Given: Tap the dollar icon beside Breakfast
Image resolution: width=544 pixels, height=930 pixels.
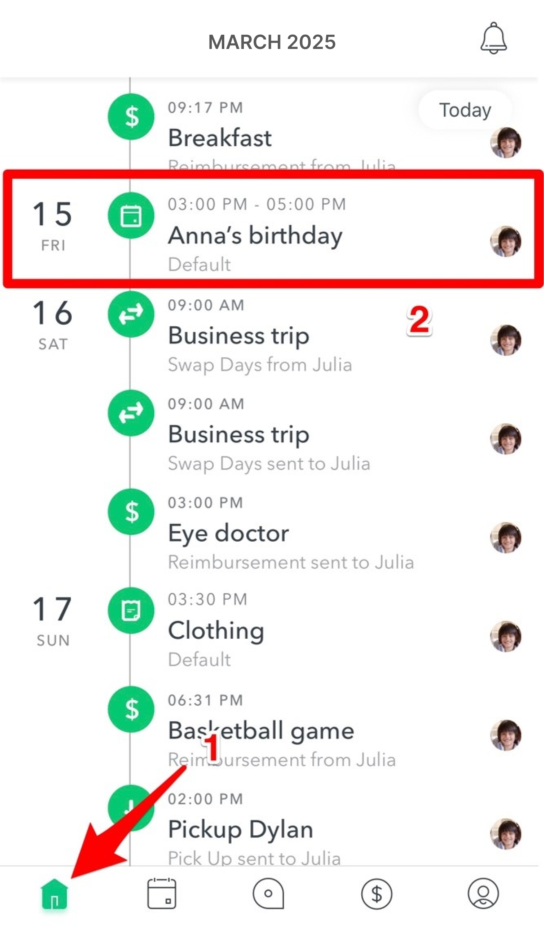Looking at the screenshot, I should click(131, 117).
